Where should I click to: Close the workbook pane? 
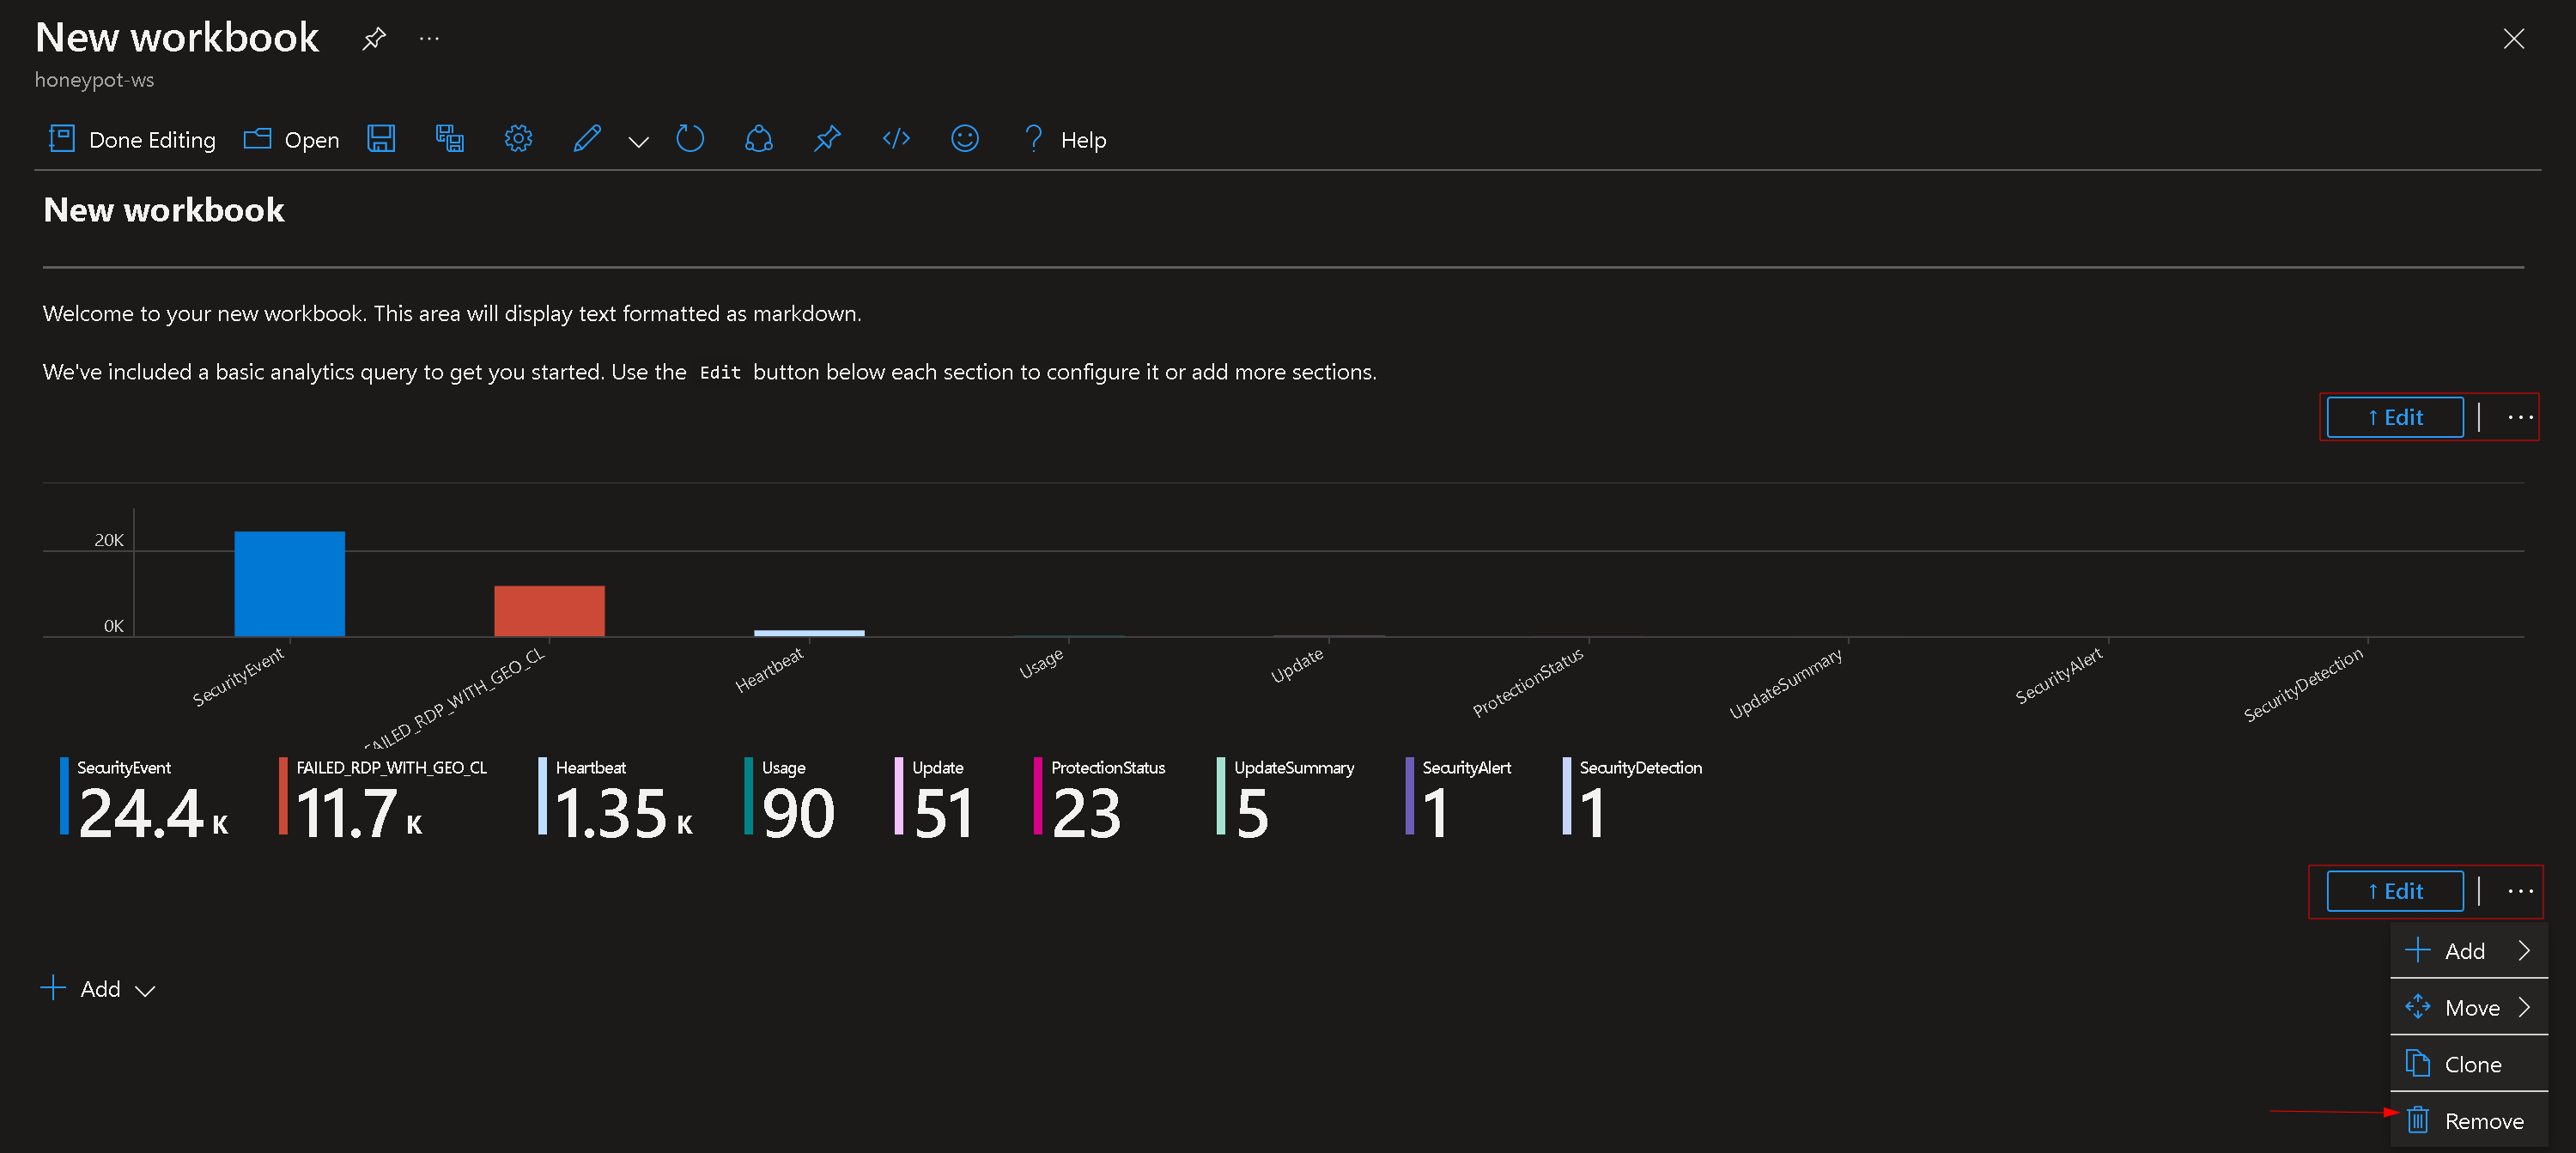coord(2513,39)
